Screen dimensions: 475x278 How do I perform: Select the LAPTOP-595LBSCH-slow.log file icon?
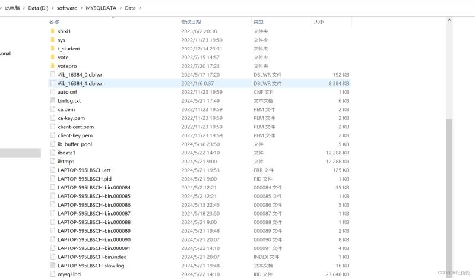53,266
